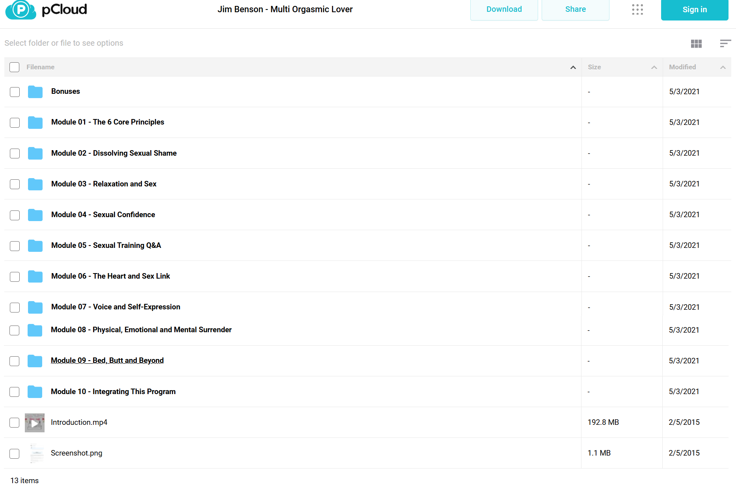
Task: Toggle Modified column sort arrow
Action: click(x=723, y=67)
